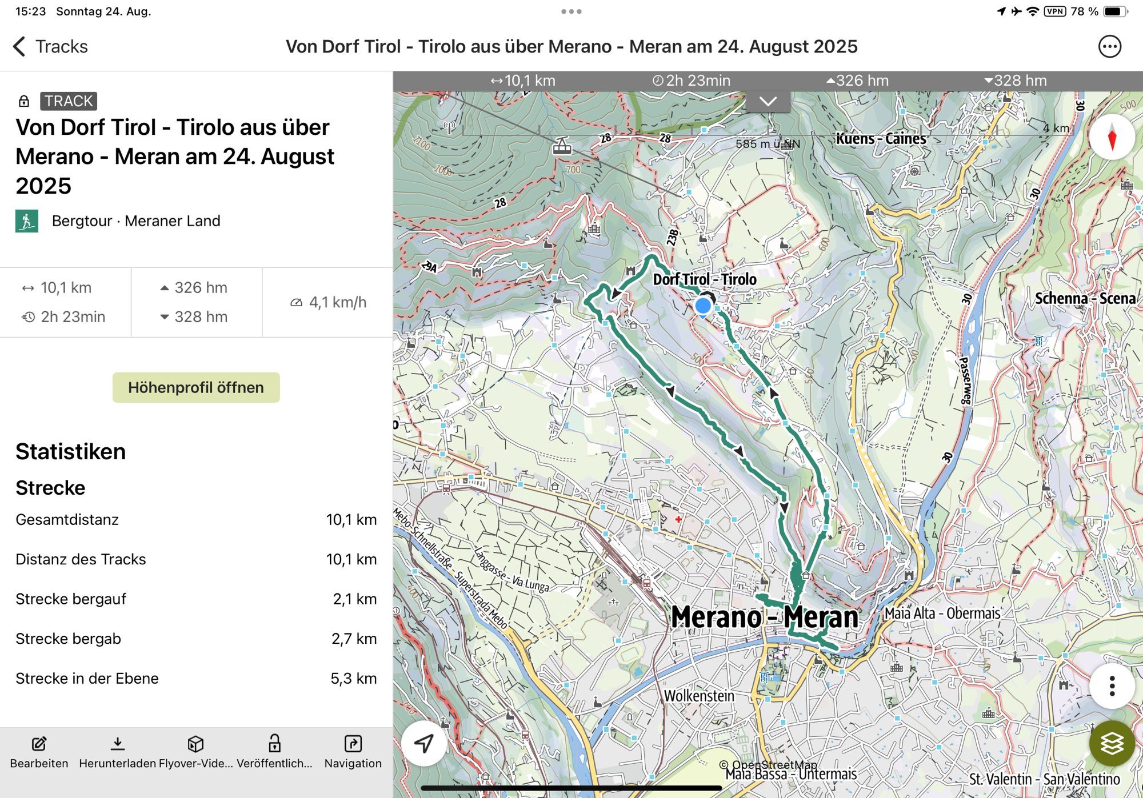Tap the TRACK privacy lock icon
This screenshot has height=798, width=1143.
click(x=24, y=101)
